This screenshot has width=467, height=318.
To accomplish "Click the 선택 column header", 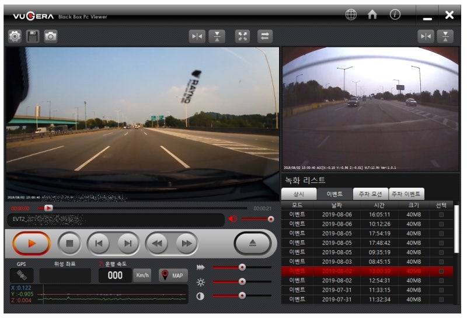I will [441, 205].
